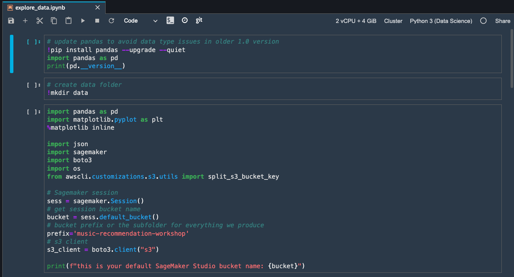Viewport: 514px width, 277px height.
Task: Click the prompt of the pip install cell
Action: [34, 42]
